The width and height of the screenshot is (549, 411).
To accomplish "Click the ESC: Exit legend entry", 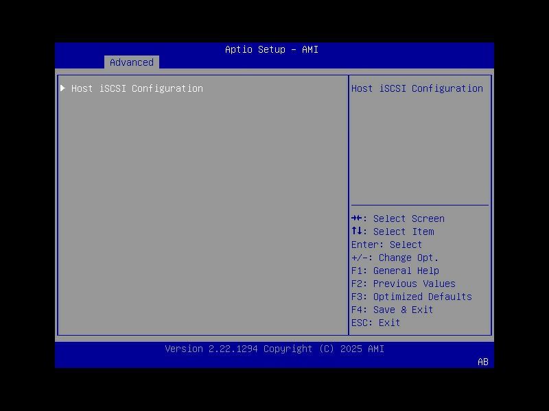I will point(374,323).
